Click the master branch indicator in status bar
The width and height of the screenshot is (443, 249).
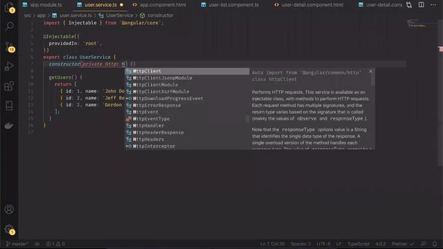click(17, 244)
